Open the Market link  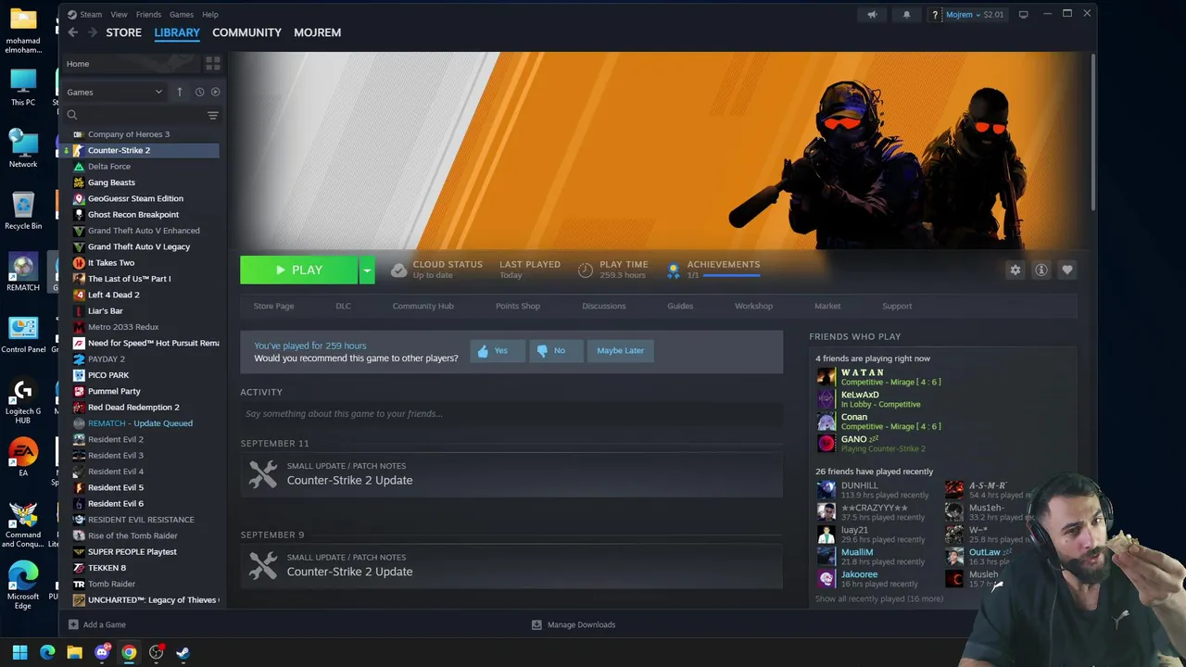827,306
